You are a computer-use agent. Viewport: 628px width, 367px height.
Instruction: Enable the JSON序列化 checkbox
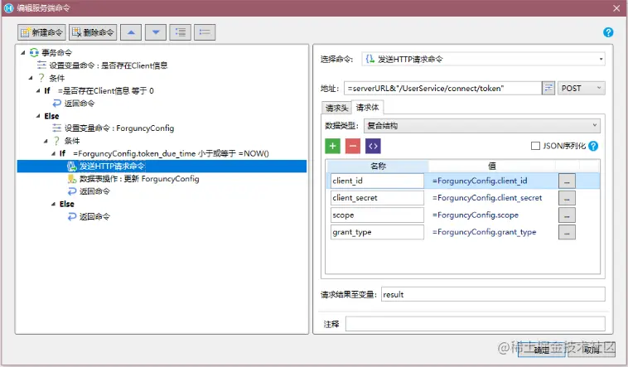(535, 146)
